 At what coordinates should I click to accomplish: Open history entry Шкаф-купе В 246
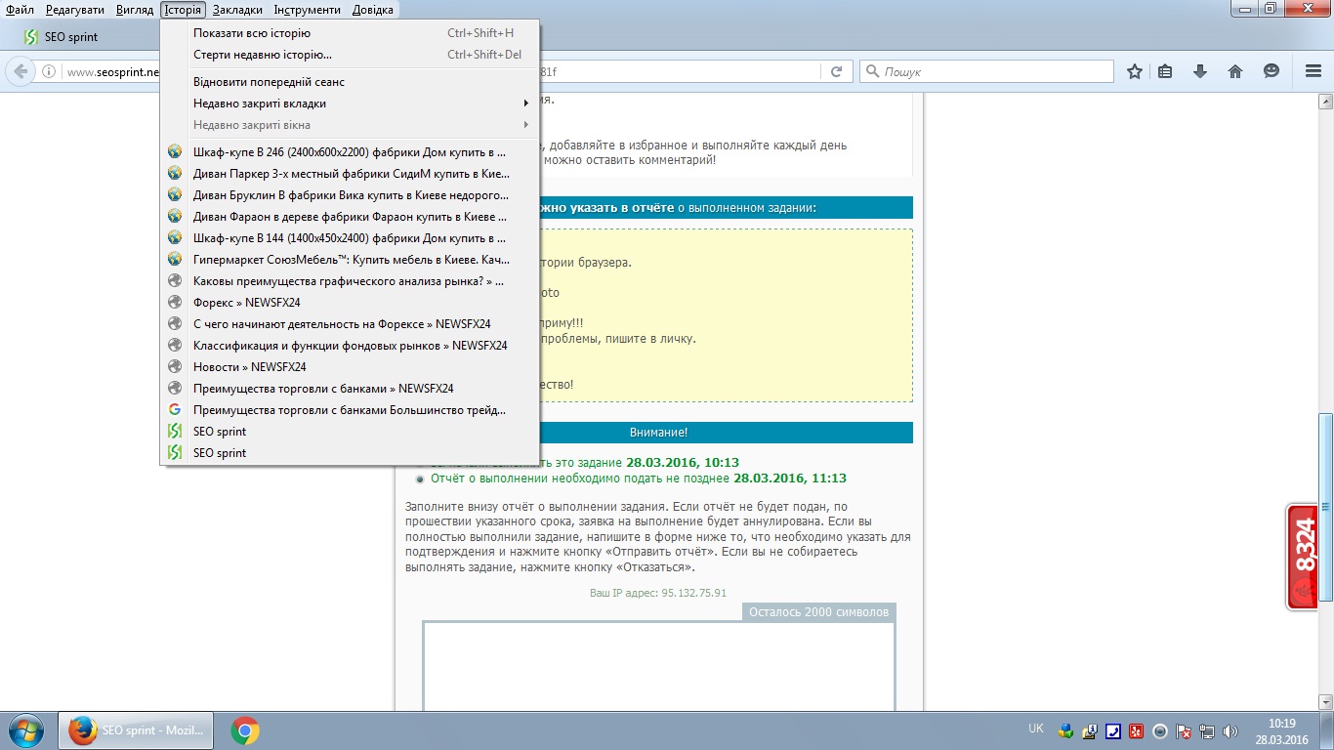point(350,152)
